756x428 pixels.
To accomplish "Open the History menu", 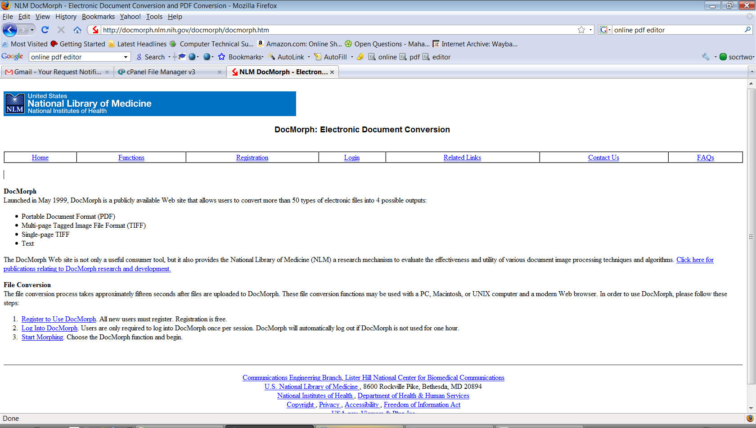I will click(66, 17).
